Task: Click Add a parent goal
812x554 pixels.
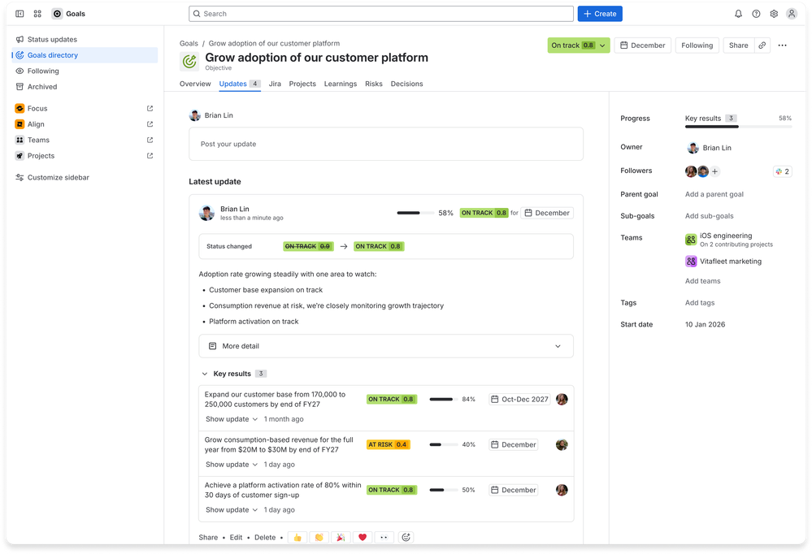Action: tap(714, 194)
